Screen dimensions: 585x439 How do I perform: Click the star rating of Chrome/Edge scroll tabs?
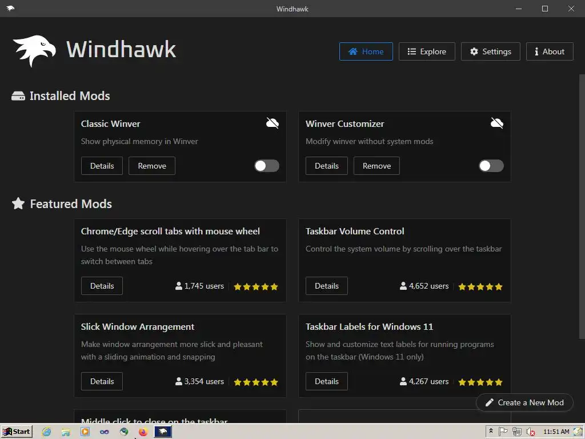(255, 287)
